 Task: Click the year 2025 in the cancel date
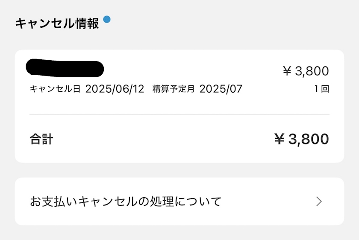pos(98,89)
